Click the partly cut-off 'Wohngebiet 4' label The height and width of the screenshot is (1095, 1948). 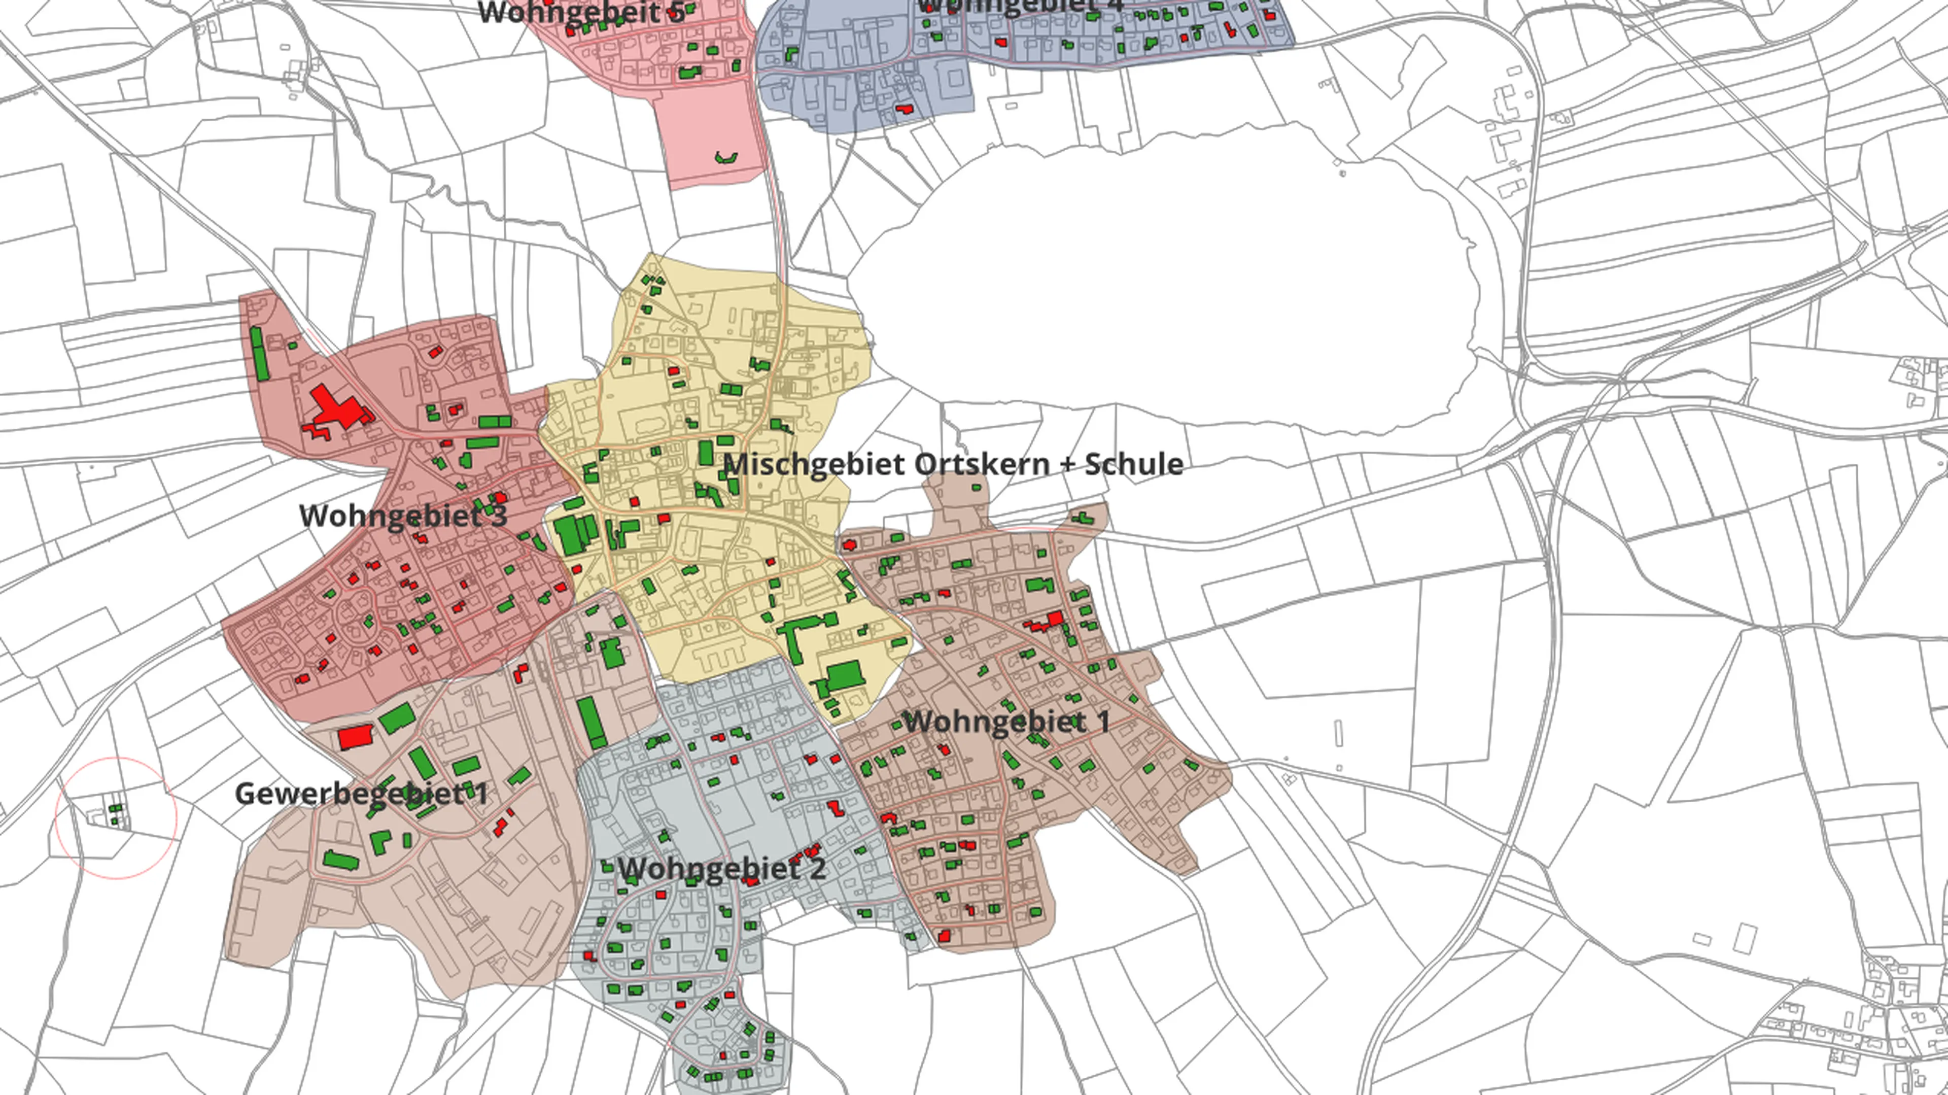1020,6
